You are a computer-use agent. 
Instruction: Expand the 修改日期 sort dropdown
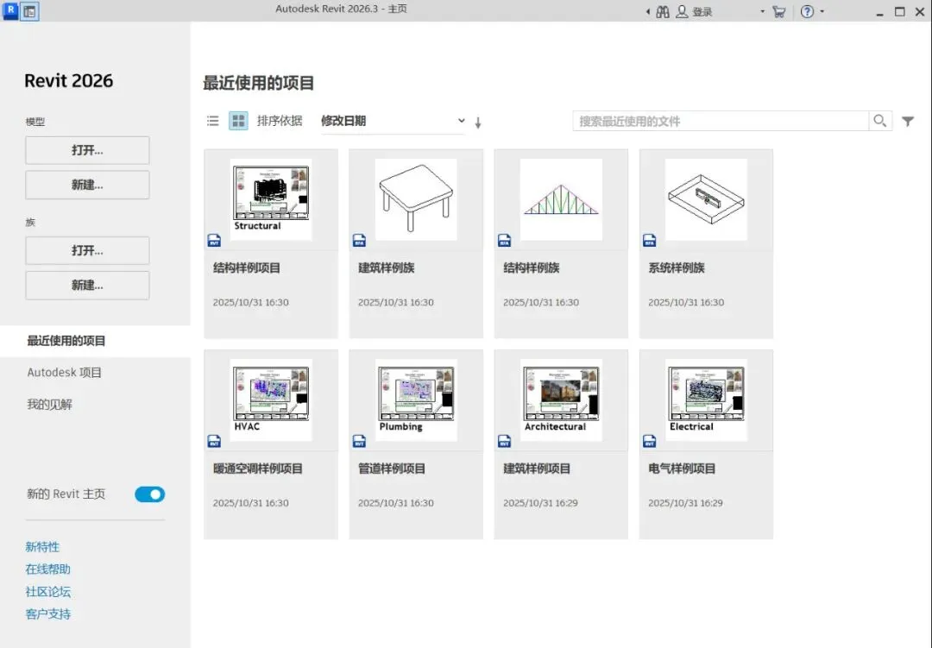coord(393,122)
